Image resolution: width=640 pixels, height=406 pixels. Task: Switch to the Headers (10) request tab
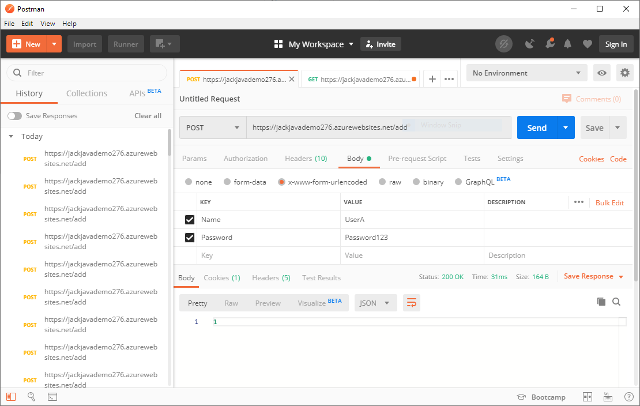pos(306,159)
